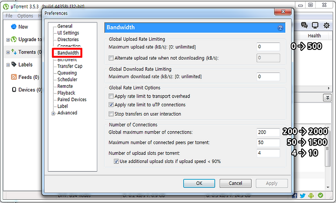Screen dimensions: 336x203
Task: Uncheck Apply rate limit to uTP connections
Action: [111, 105]
